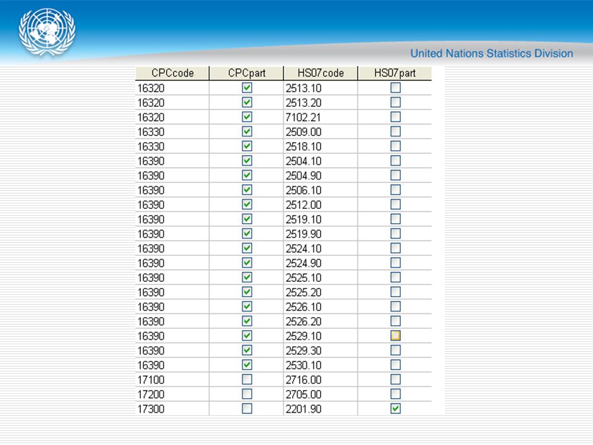Select CPCcode 16320 in the 7102.21 row

(172, 117)
